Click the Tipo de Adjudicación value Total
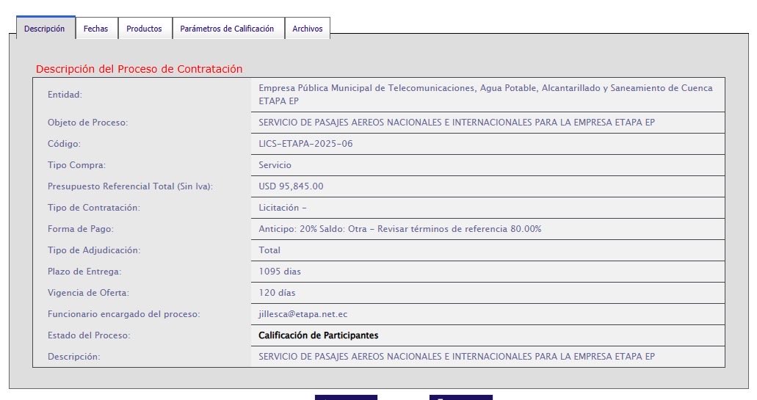The image size is (757, 400). [x=269, y=250]
